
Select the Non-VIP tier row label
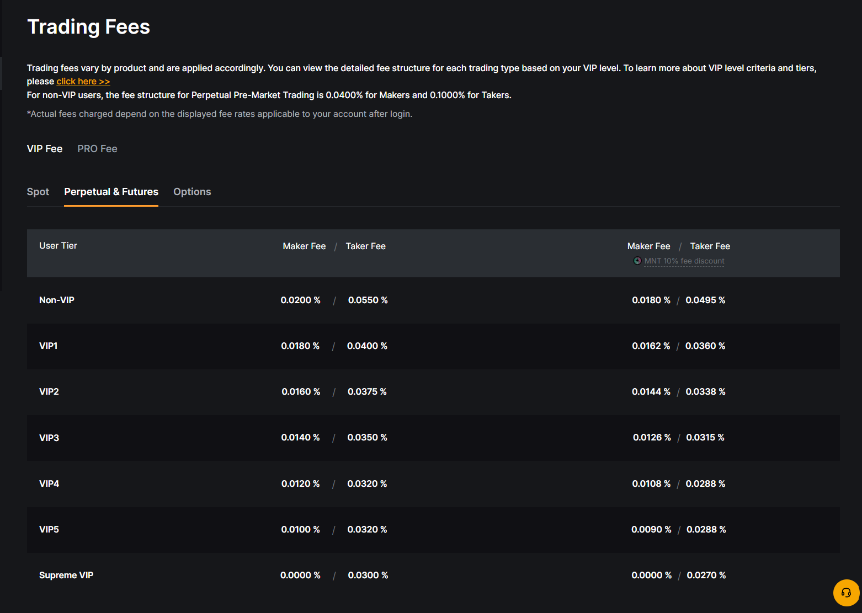tap(57, 300)
